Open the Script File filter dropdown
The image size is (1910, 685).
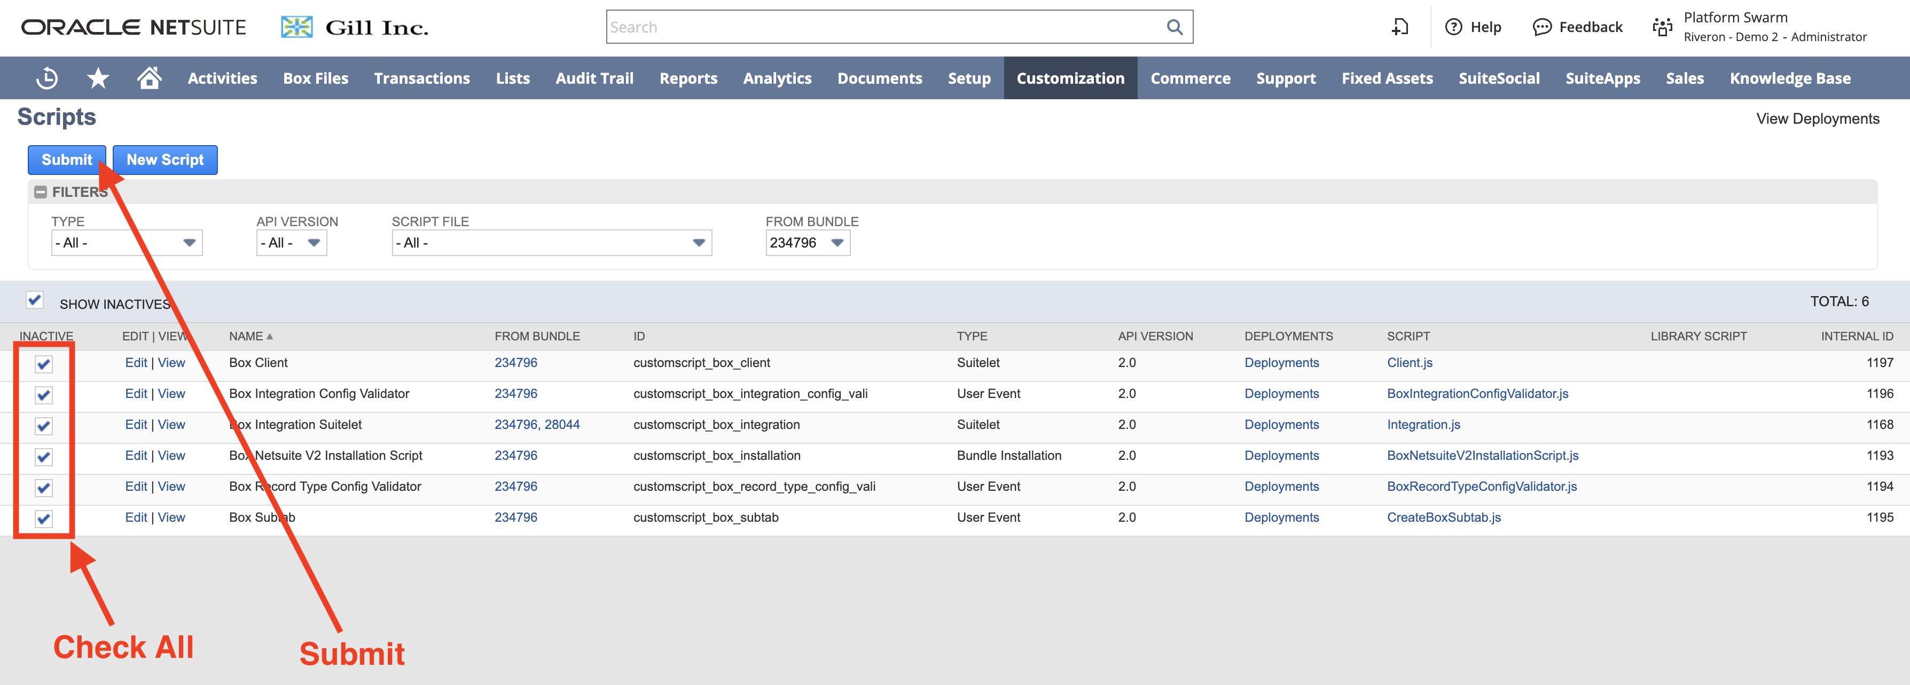point(552,243)
